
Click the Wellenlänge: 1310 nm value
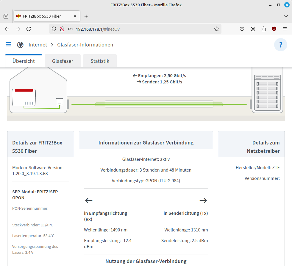click(x=186, y=230)
